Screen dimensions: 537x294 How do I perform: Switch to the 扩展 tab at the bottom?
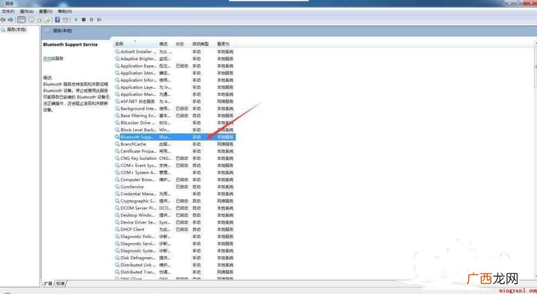(x=48, y=283)
